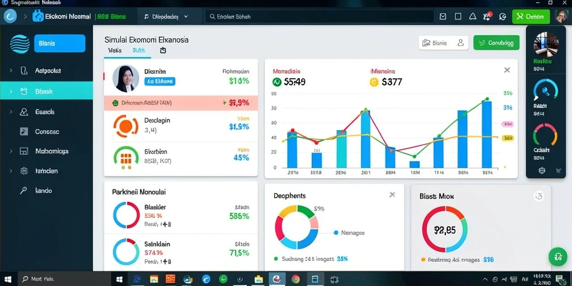Click the icon in Biass Mox card corner

[539, 196]
